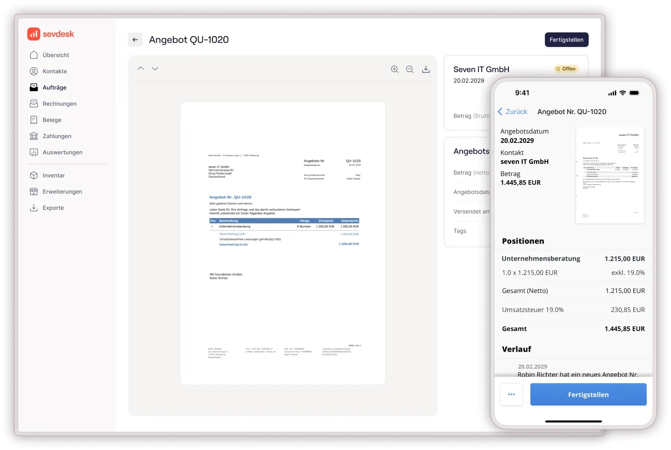The width and height of the screenshot is (671, 450).
Task: Tap Zurück on the mobile screen
Action: 513,112
